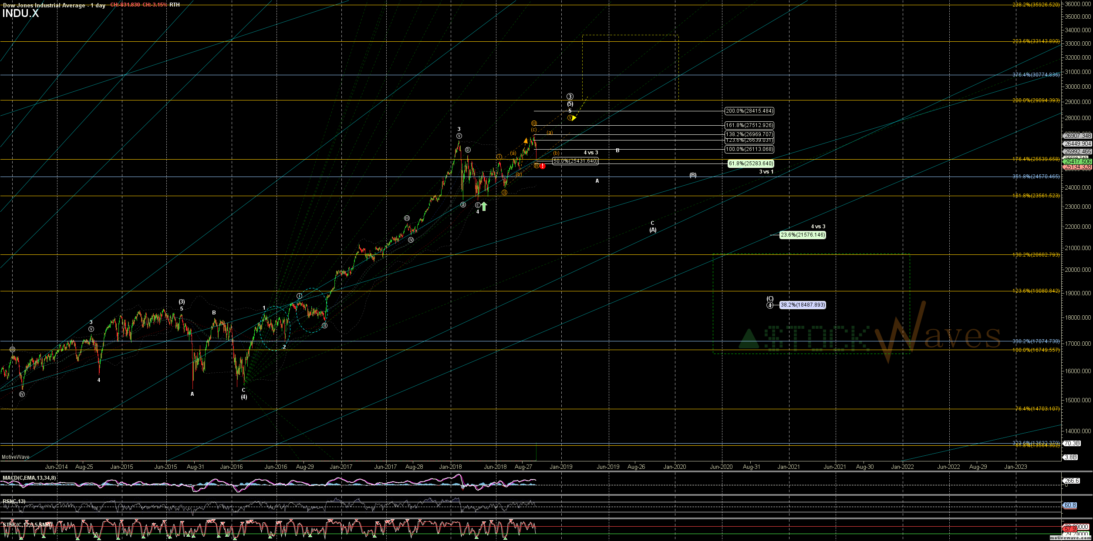Image resolution: width=1093 pixels, height=541 pixels.
Task: Click the 26449.904 price tag on axis
Action: tap(1078, 144)
